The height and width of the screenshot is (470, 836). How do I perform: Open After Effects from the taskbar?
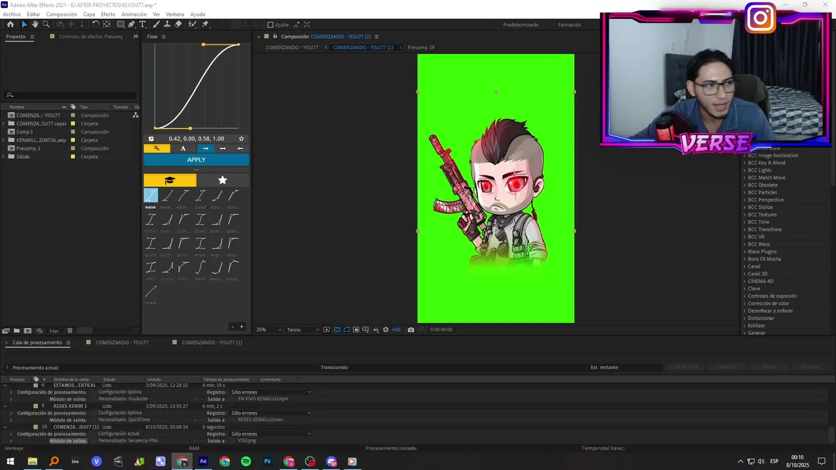(x=203, y=462)
